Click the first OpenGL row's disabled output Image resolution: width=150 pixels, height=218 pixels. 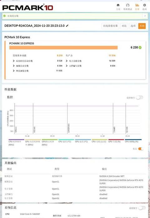pyautogui.click(x=103, y=194)
